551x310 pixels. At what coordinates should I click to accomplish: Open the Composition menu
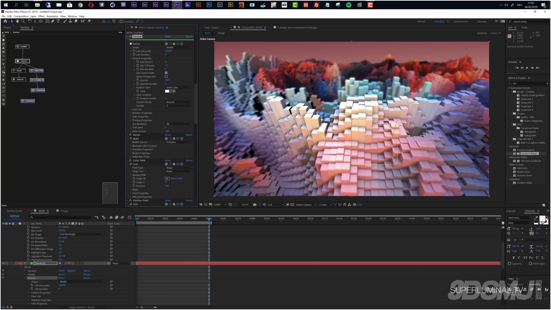coord(21,16)
